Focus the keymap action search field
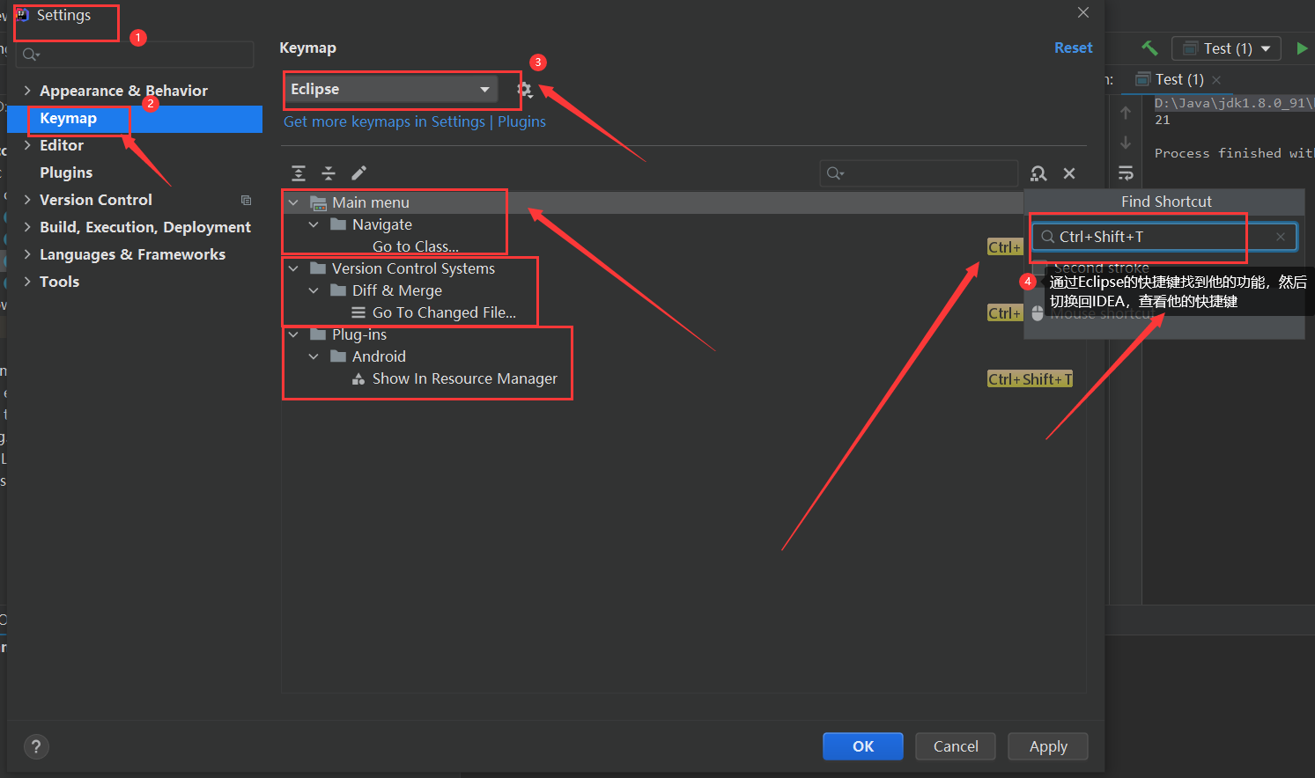This screenshot has width=1315, height=778. point(919,173)
